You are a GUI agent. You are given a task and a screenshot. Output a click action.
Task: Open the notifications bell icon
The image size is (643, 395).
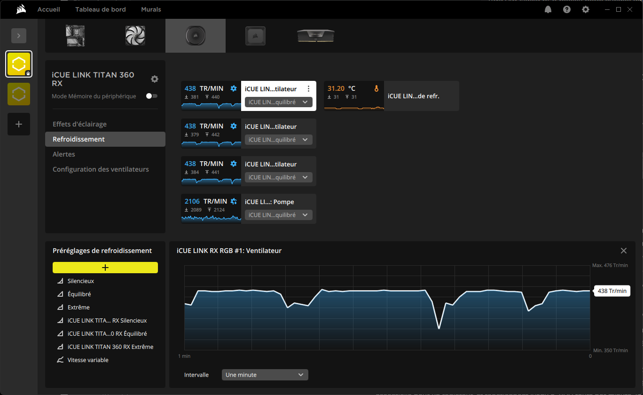coord(548,9)
